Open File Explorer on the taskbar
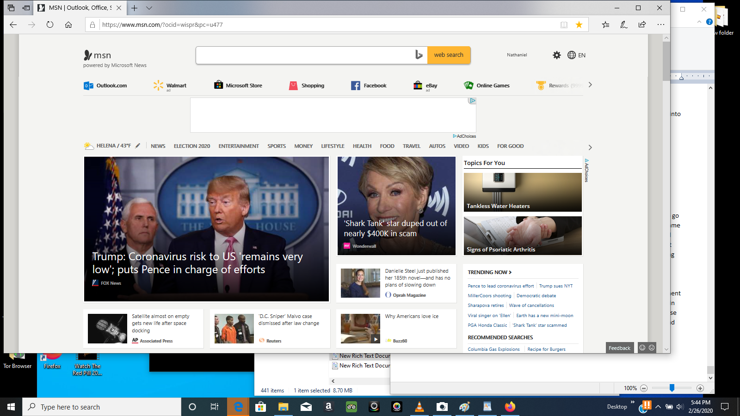 click(284, 407)
